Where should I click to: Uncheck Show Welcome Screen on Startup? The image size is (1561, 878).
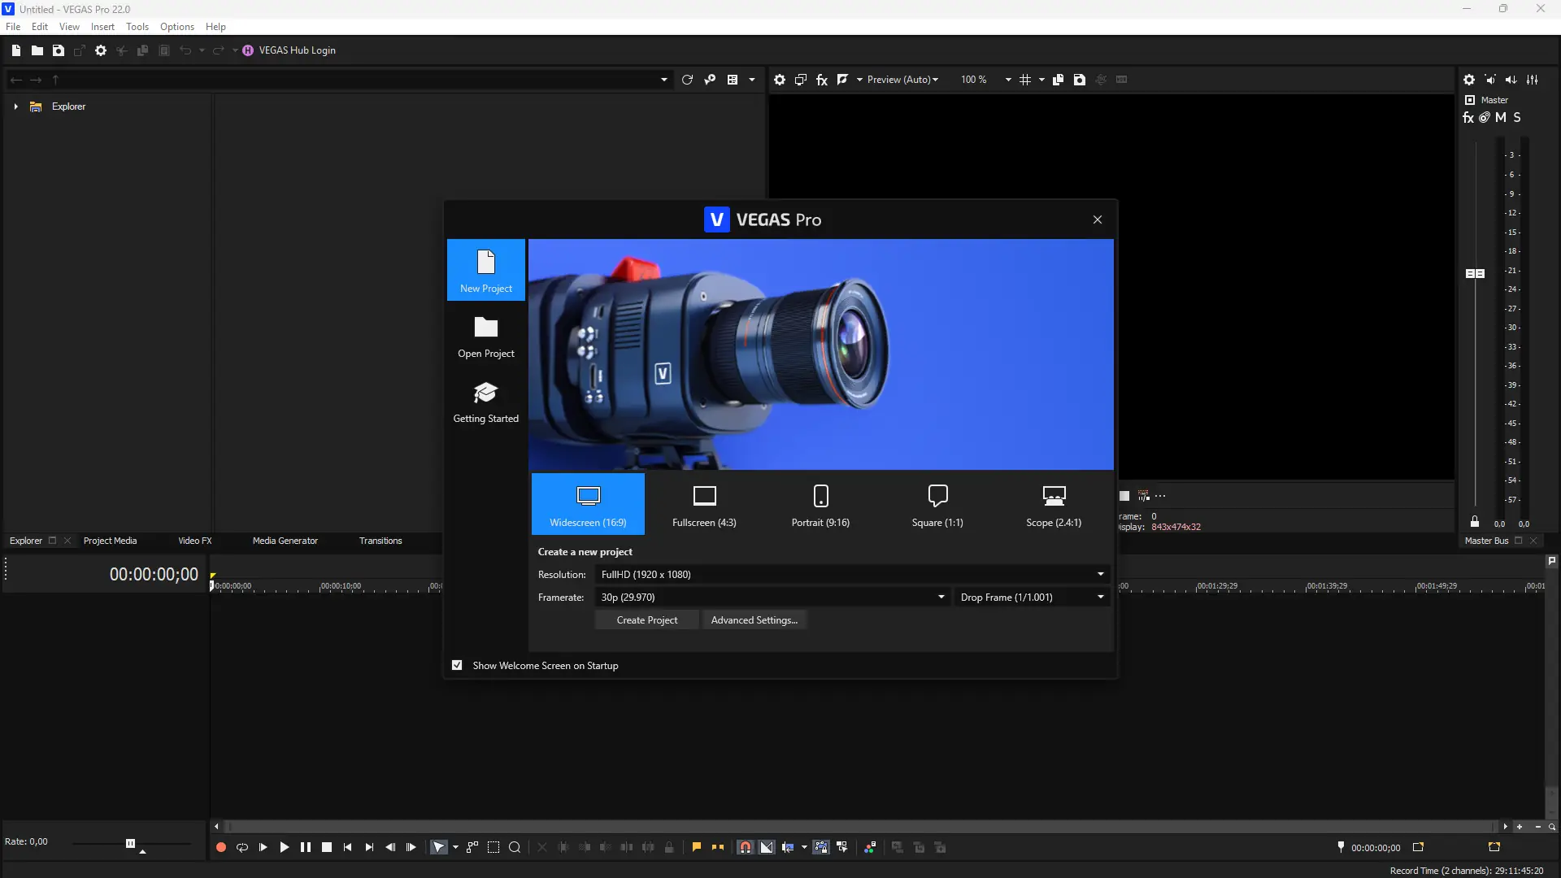(457, 665)
